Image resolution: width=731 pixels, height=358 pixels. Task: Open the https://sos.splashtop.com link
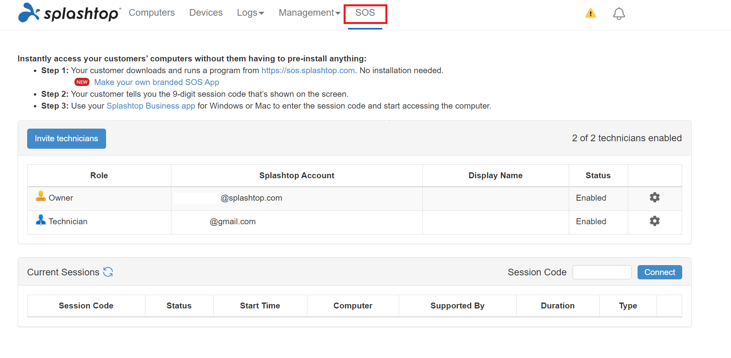308,70
